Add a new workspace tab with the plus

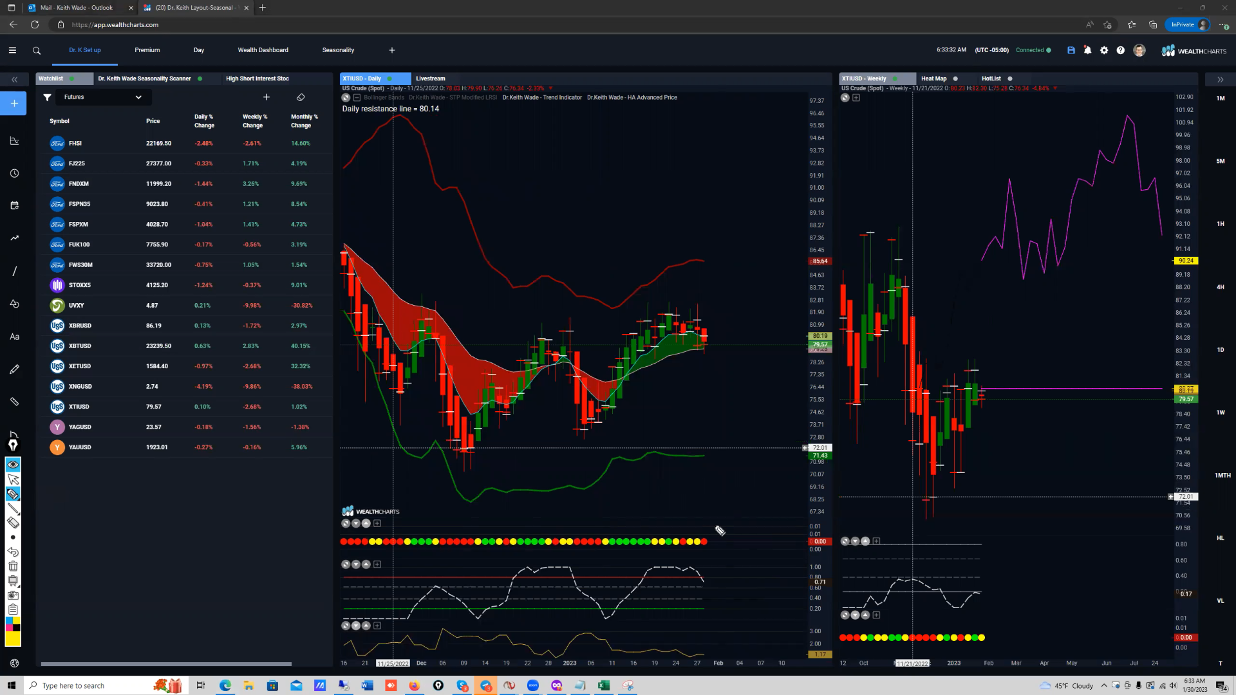pos(392,50)
